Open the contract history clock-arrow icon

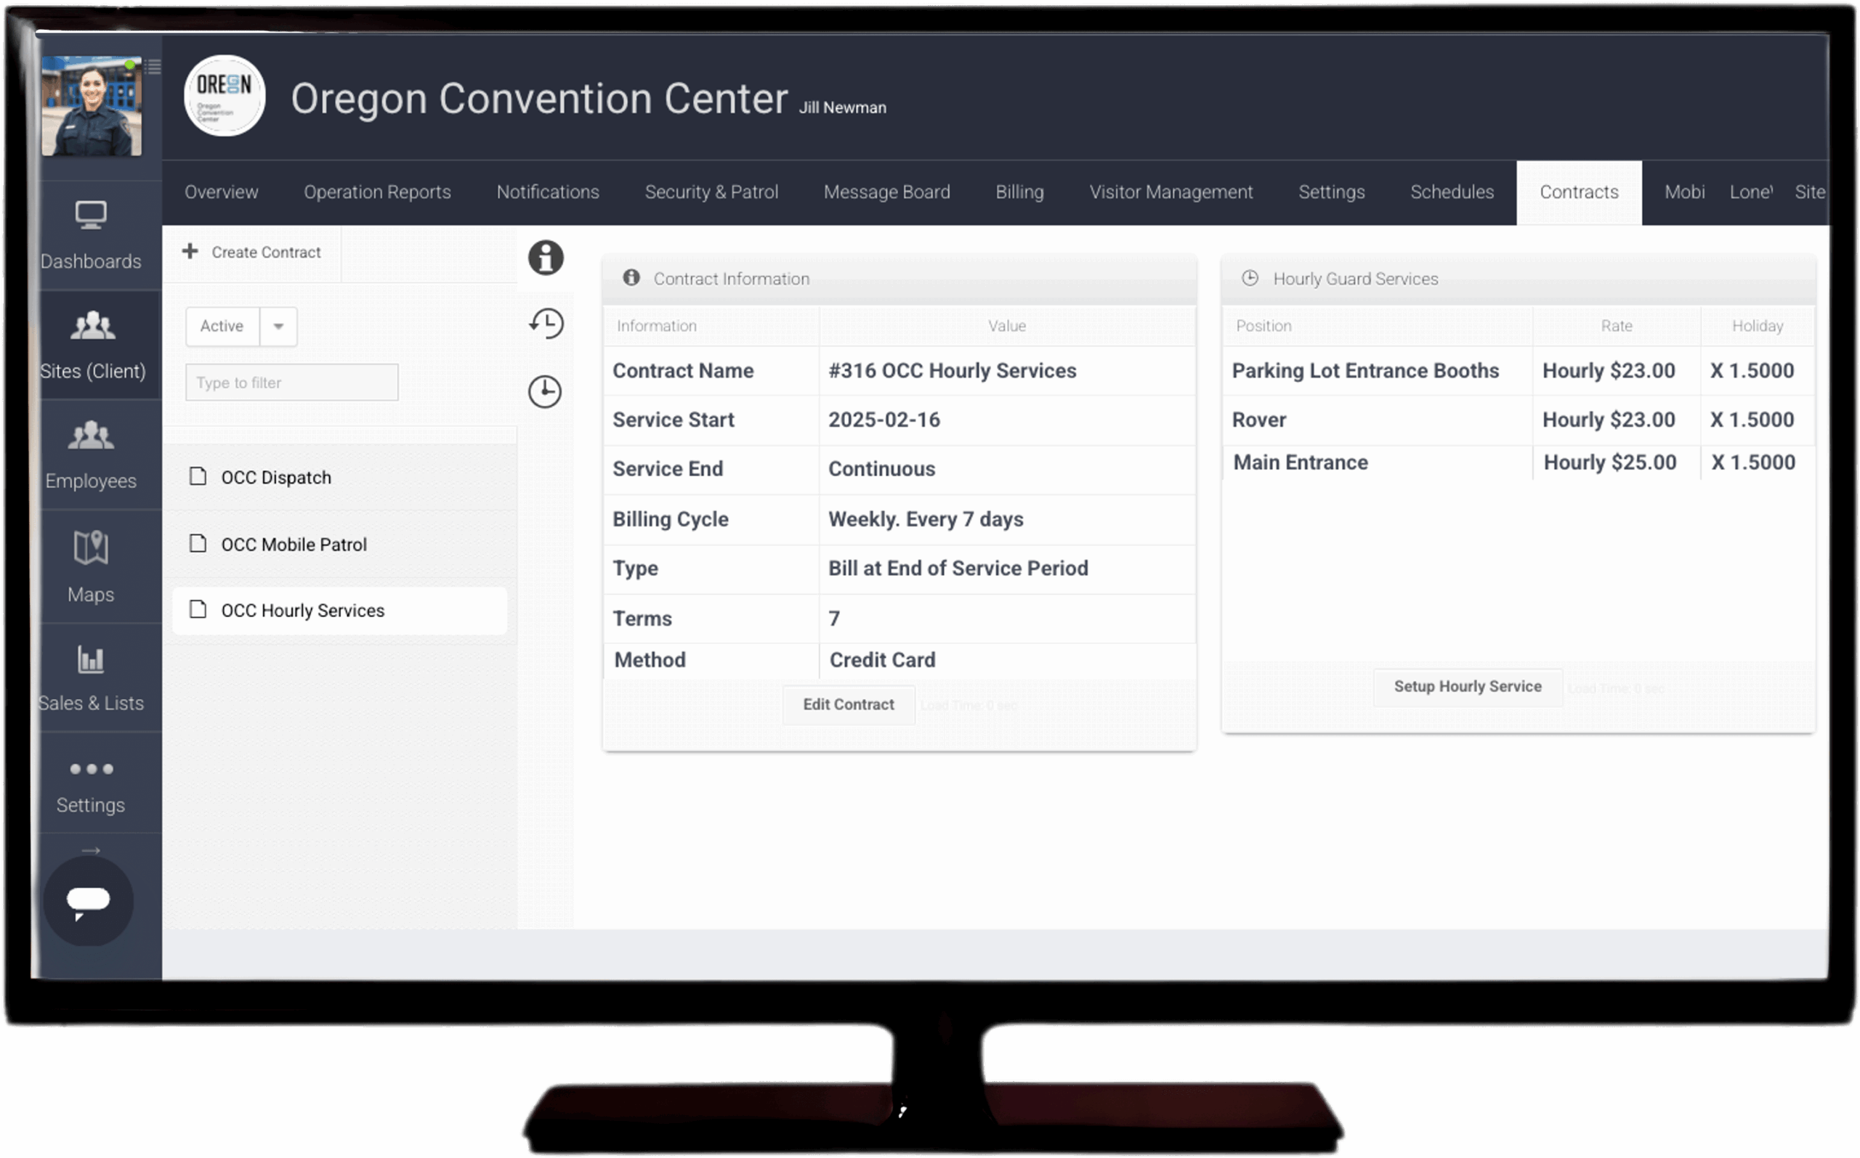click(546, 323)
